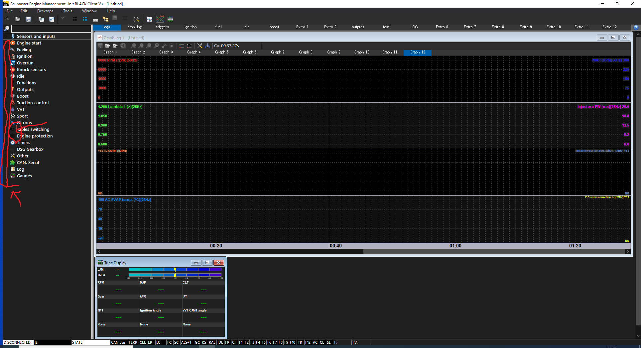Click the blue icon next to the cursor time

coord(207,46)
